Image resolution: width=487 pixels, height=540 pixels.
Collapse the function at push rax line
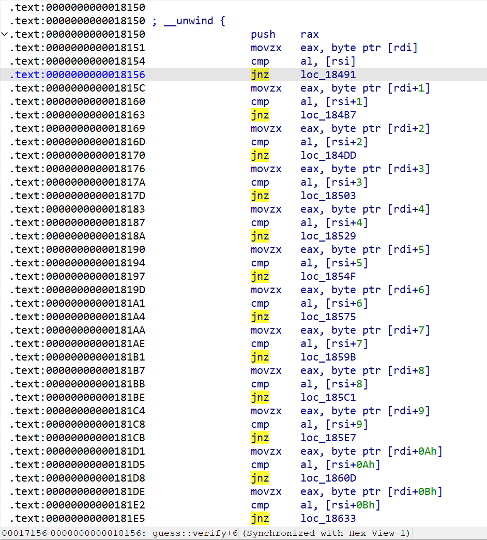[x=5, y=35]
